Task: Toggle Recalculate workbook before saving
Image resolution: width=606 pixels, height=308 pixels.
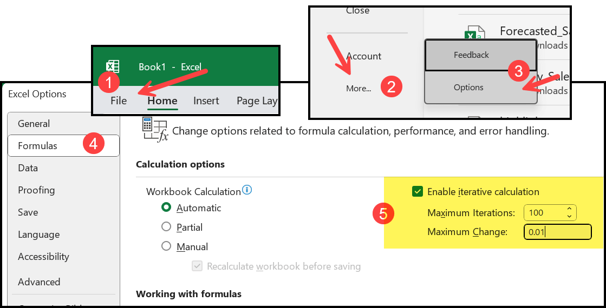Action: point(198,266)
